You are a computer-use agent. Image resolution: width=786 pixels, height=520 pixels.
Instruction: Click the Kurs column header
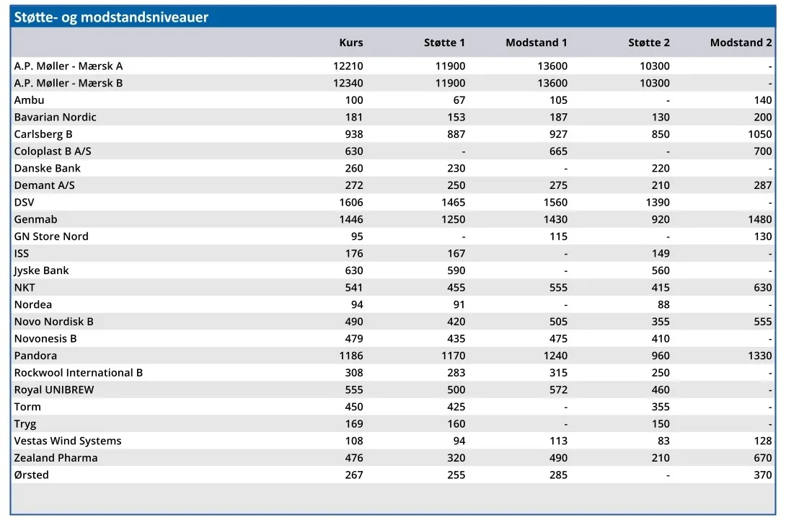coord(350,43)
